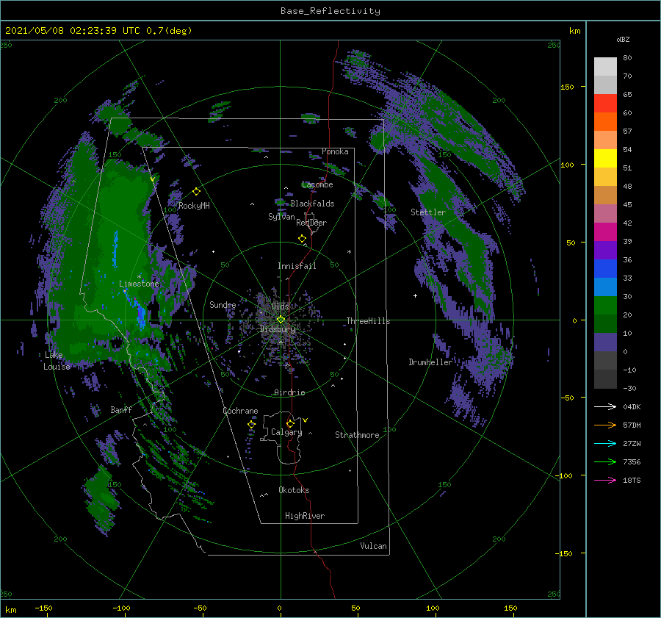
Task: Select the bright green 20 dBZ swatch
Action: tap(605, 306)
